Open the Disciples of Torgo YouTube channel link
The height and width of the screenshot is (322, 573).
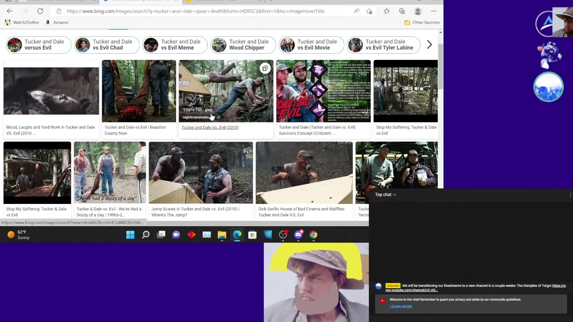click(475, 288)
